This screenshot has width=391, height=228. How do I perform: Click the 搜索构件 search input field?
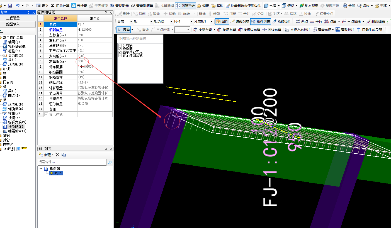coord(72,162)
